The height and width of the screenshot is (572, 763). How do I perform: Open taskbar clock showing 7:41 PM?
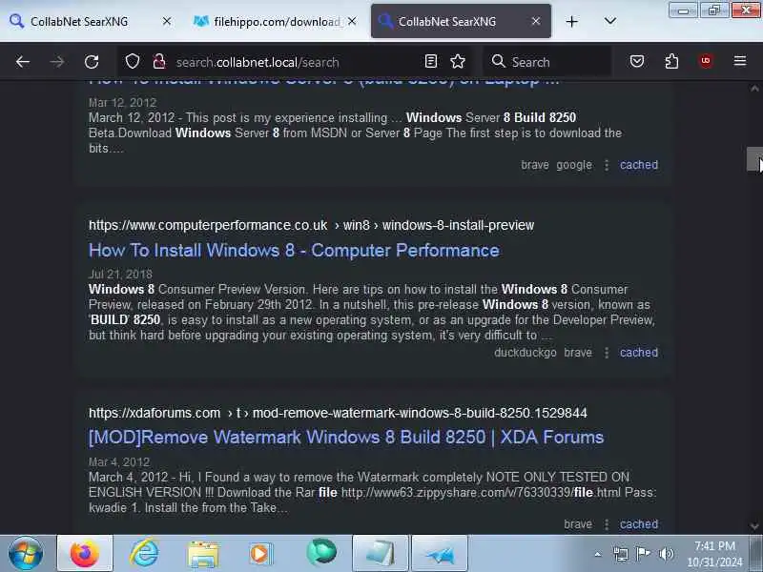coord(714,554)
